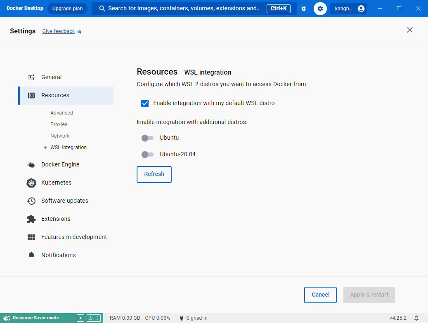The height and width of the screenshot is (323, 428).
Task: Open the Network subsection
Action: click(x=60, y=136)
